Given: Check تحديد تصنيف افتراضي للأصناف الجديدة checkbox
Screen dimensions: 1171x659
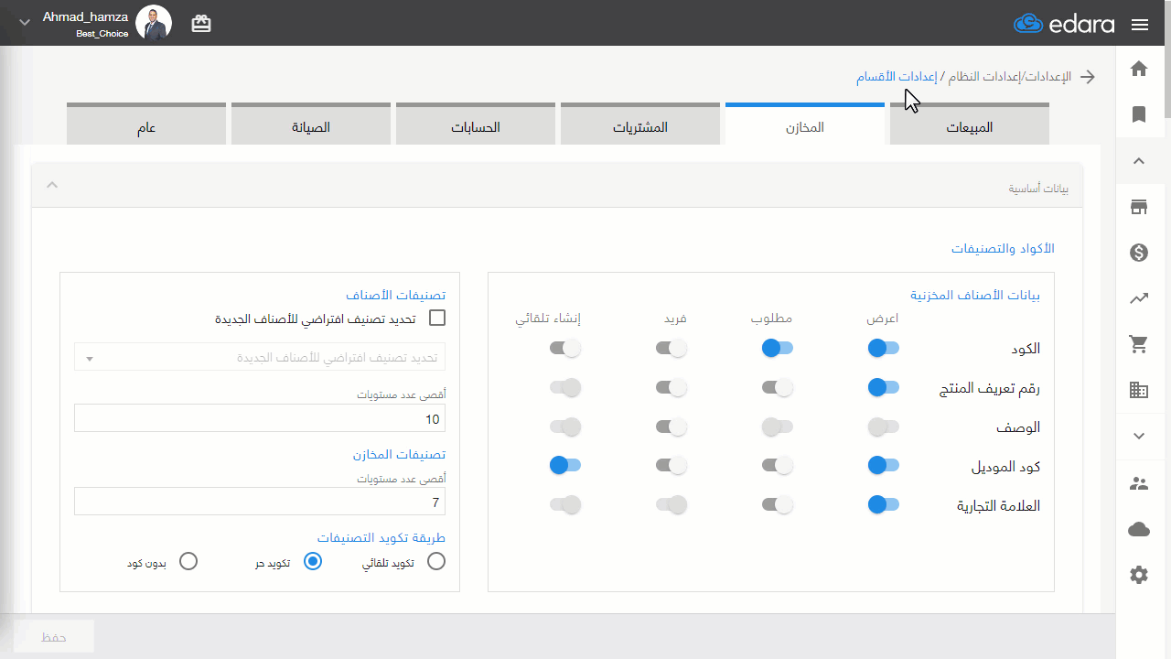Looking at the screenshot, I should [437, 319].
